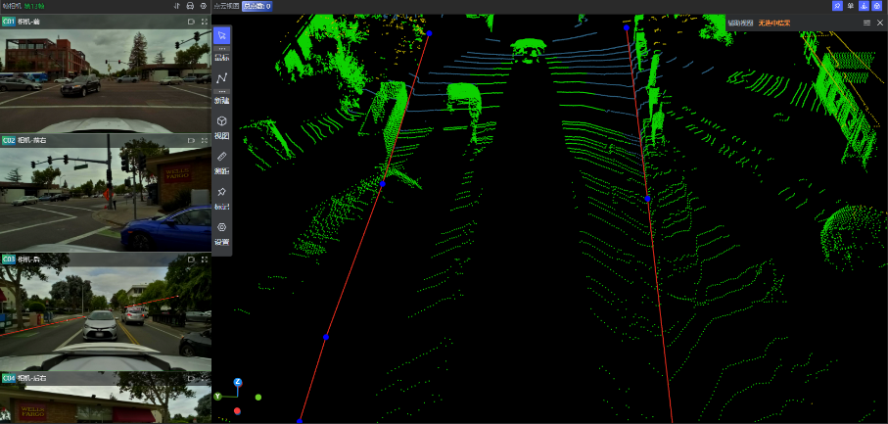Expand the dots under polyline tool
Screen dimensions: 888x424
(222, 91)
